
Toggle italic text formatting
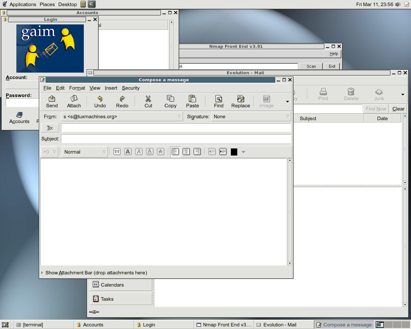click(139, 152)
